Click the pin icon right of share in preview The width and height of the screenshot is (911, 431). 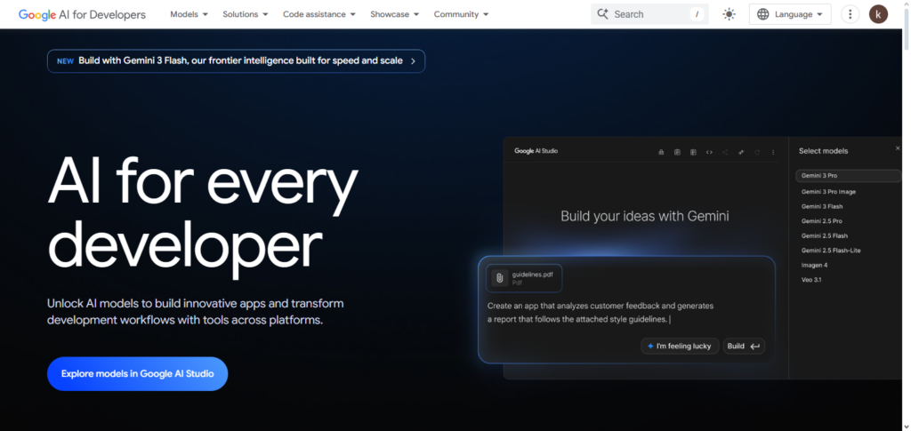(x=741, y=152)
